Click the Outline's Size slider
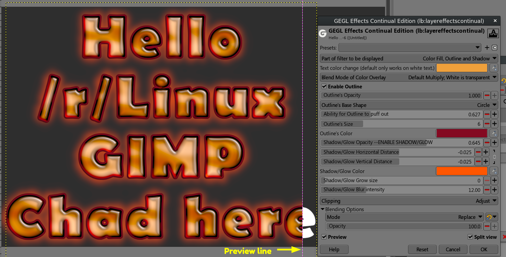Image resolution: width=506 pixels, height=257 pixels. pos(402,124)
